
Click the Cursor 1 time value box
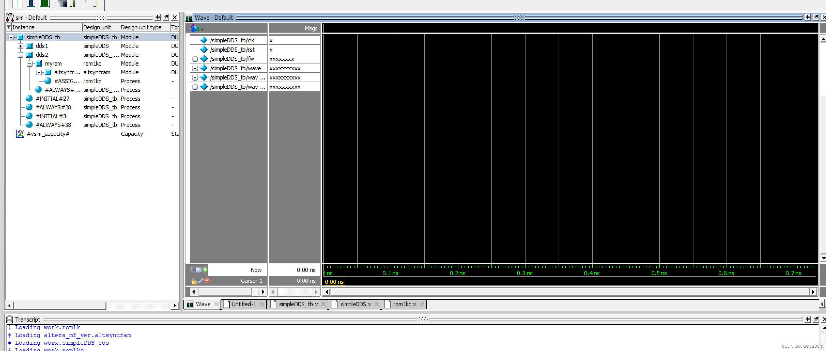[334, 282]
